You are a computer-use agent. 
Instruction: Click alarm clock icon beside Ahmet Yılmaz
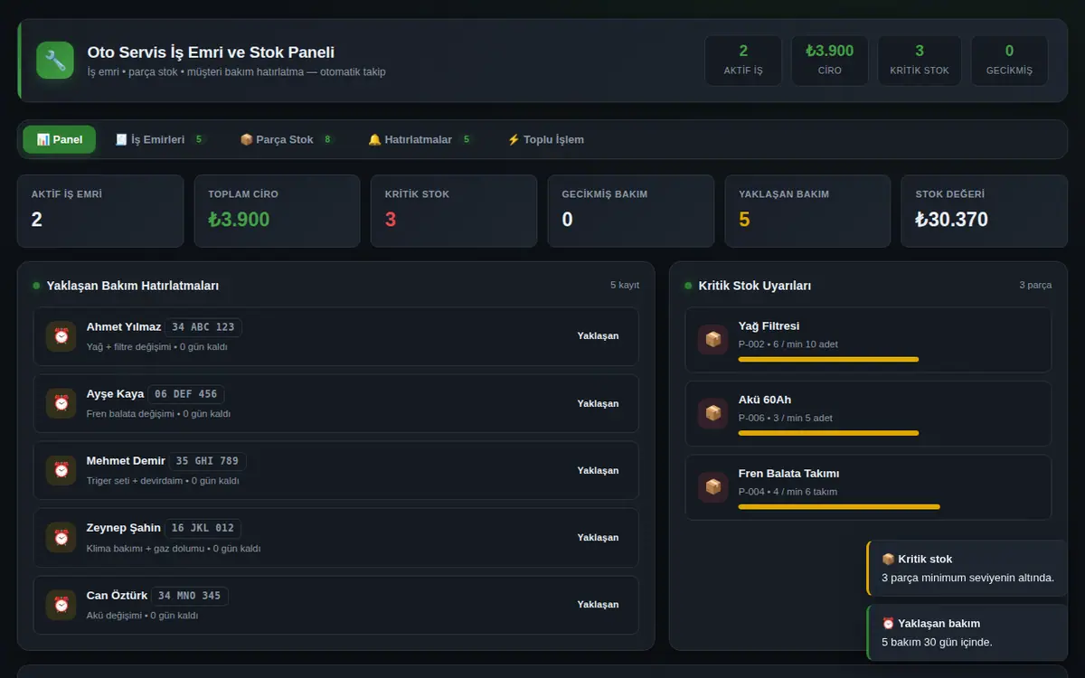tap(61, 336)
